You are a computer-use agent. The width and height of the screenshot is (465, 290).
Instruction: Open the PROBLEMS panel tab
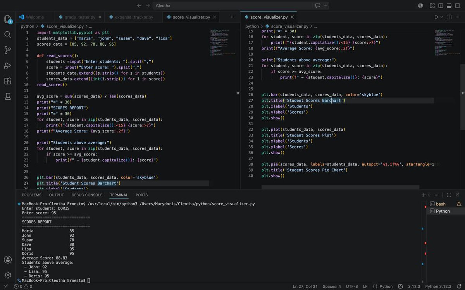[x=31, y=195]
